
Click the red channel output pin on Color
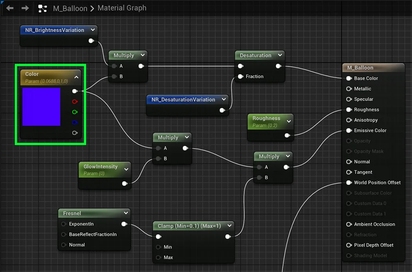pyautogui.click(x=75, y=101)
